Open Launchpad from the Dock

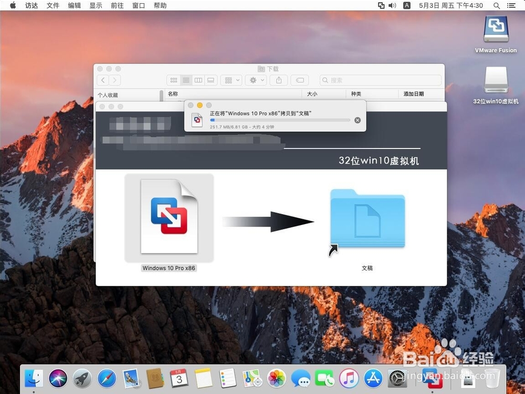(x=82, y=379)
